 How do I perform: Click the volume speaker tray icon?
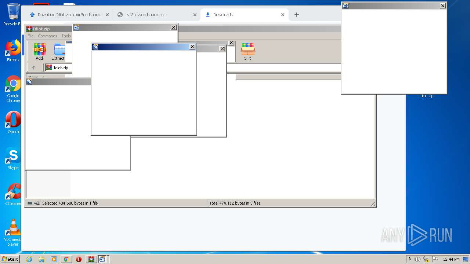click(x=417, y=259)
